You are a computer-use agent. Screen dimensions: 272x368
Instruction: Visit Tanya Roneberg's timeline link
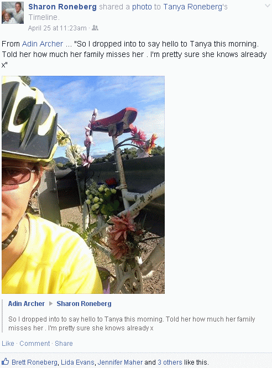pyautogui.click(x=193, y=7)
